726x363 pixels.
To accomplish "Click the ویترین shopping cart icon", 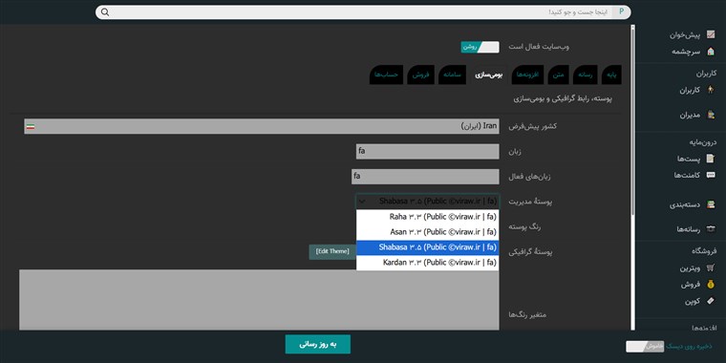I will 711,268.
